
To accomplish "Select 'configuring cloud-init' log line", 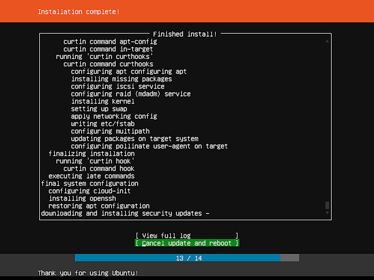I will pyautogui.click(x=89, y=191).
